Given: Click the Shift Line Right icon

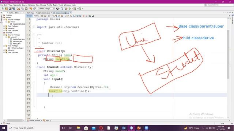Looking at the screenshot, I should tap(80, 16).
